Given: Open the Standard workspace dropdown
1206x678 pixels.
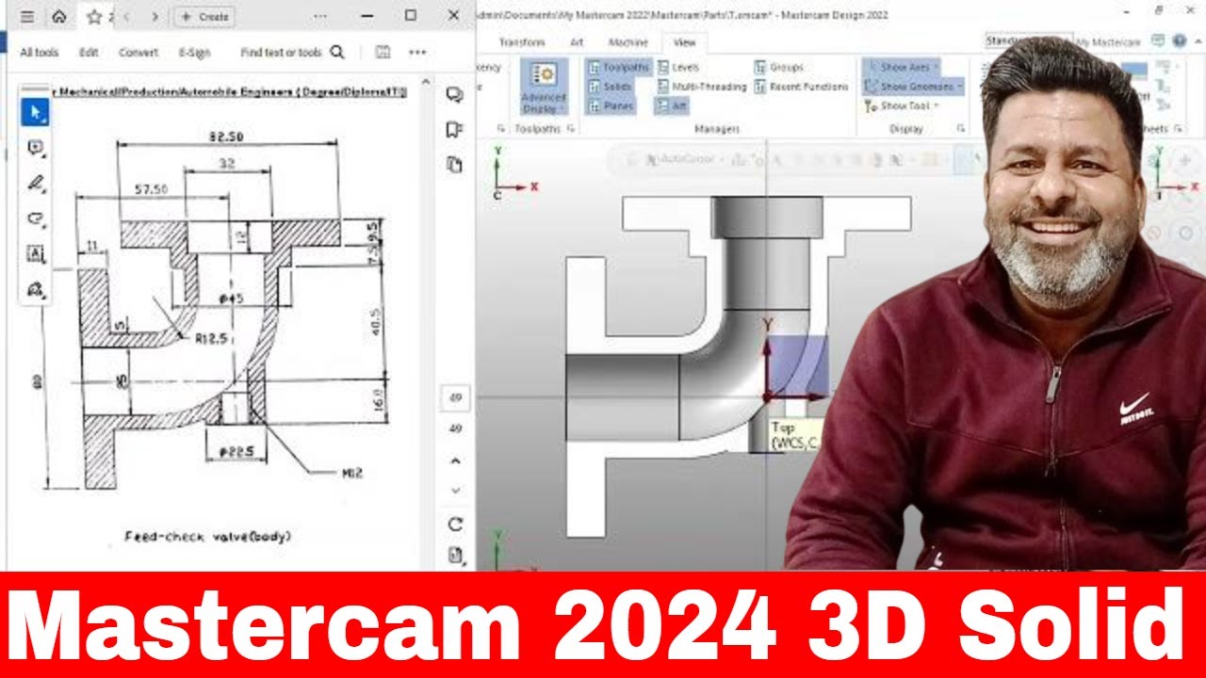Looking at the screenshot, I should (1027, 41).
